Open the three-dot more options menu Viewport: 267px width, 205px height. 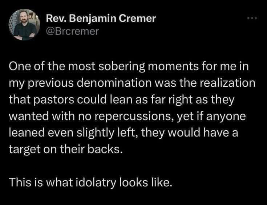coord(251,18)
